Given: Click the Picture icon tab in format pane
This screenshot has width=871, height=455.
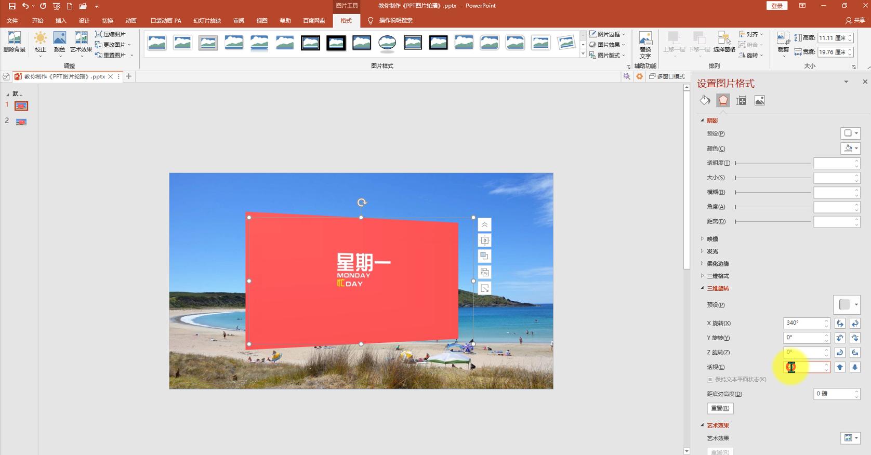Looking at the screenshot, I should pos(759,100).
